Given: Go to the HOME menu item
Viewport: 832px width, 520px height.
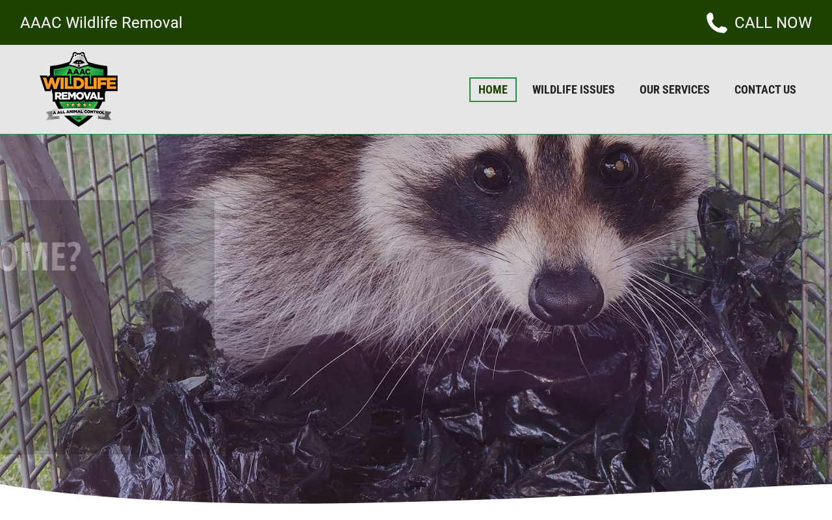Looking at the screenshot, I should 493,90.
